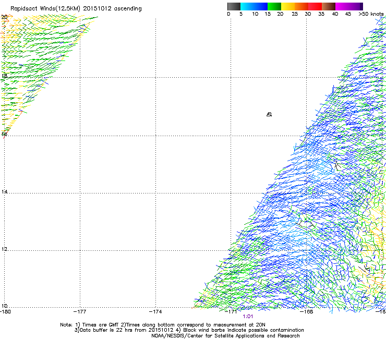
Task: Click the legend label '25'
Action: point(295,14)
